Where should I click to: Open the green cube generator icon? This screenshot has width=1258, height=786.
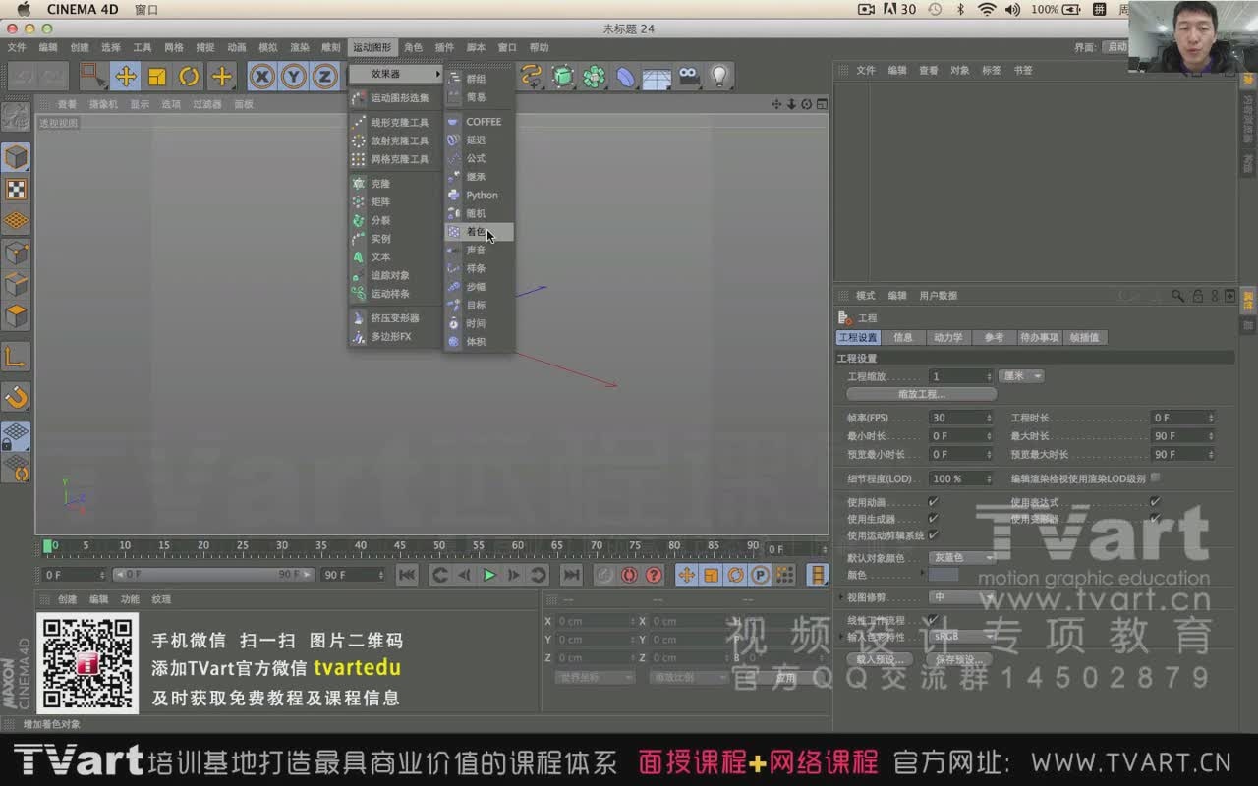562,76
